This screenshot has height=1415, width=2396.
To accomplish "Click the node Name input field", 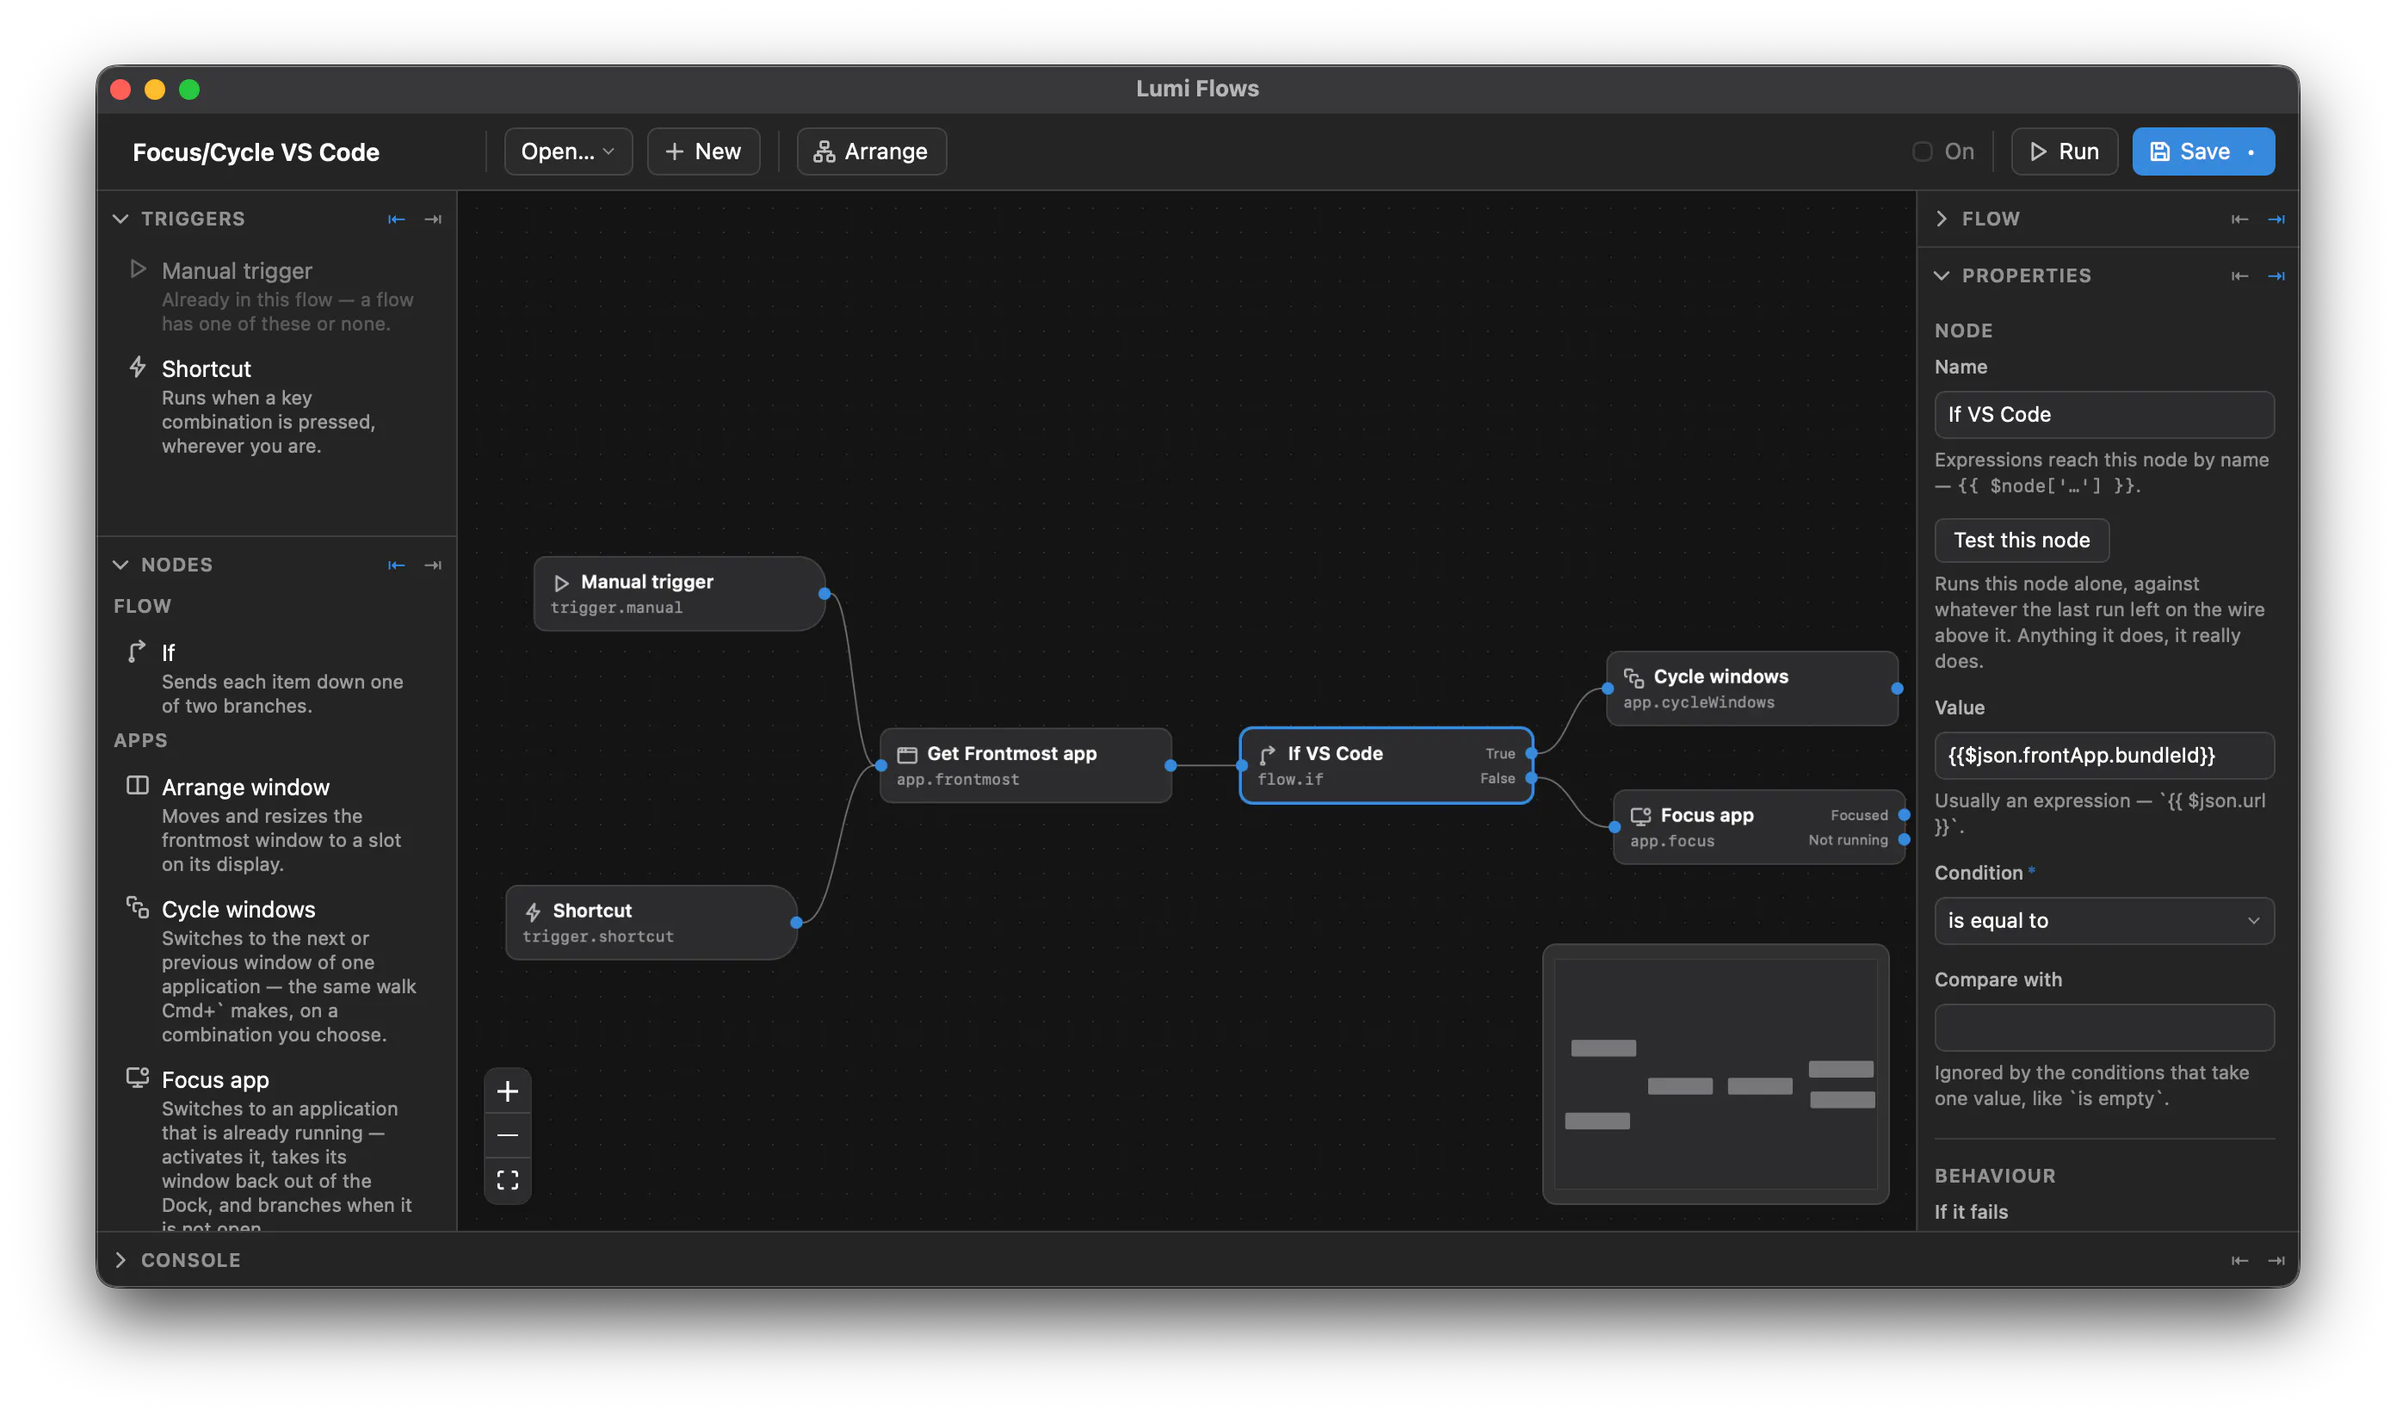I will pyautogui.click(x=2104, y=415).
